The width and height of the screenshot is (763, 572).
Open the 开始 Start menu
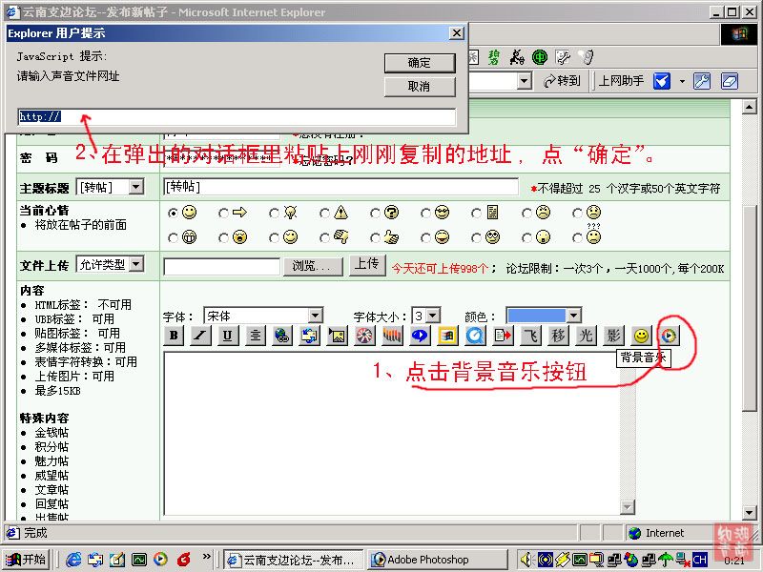[26, 560]
